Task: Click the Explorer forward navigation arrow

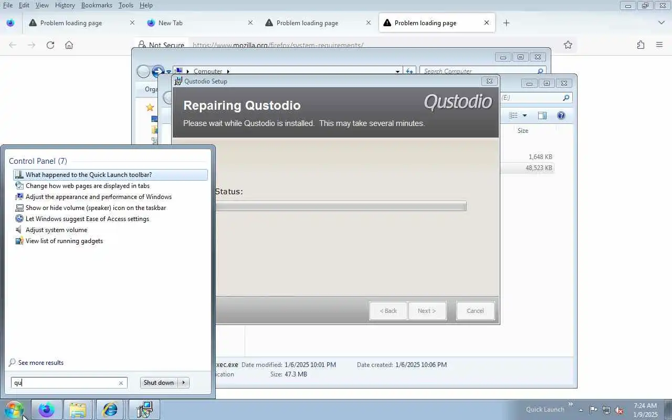Action: click(x=158, y=71)
